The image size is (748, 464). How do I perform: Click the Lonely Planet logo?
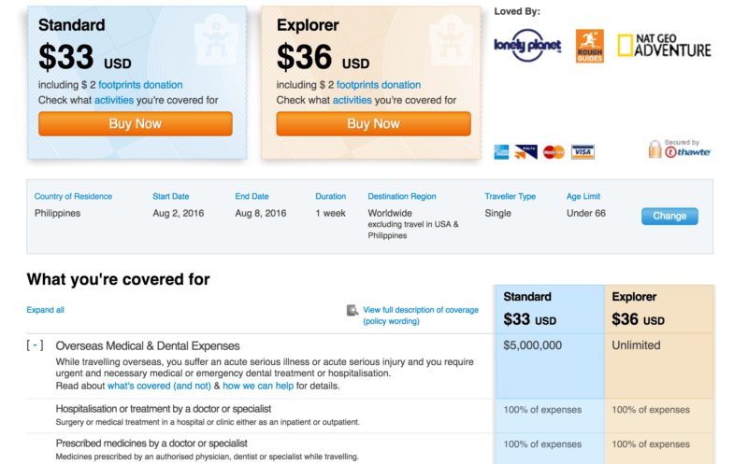click(x=527, y=45)
